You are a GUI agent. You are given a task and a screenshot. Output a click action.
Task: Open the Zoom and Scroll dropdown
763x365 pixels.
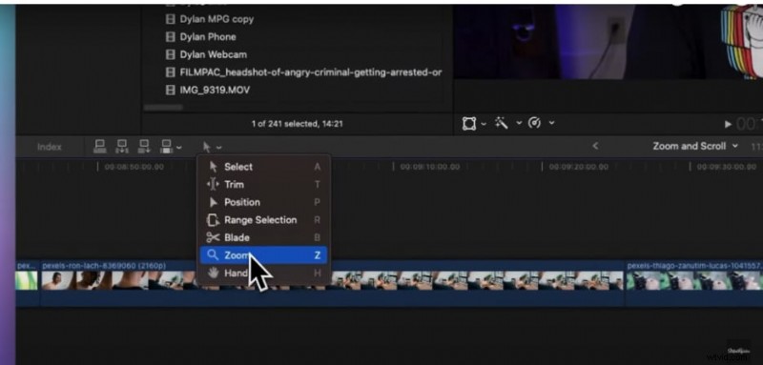tap(695, 146)
